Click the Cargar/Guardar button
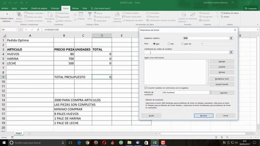This screenshot has height=146, width=260. (x=222, y=84)
